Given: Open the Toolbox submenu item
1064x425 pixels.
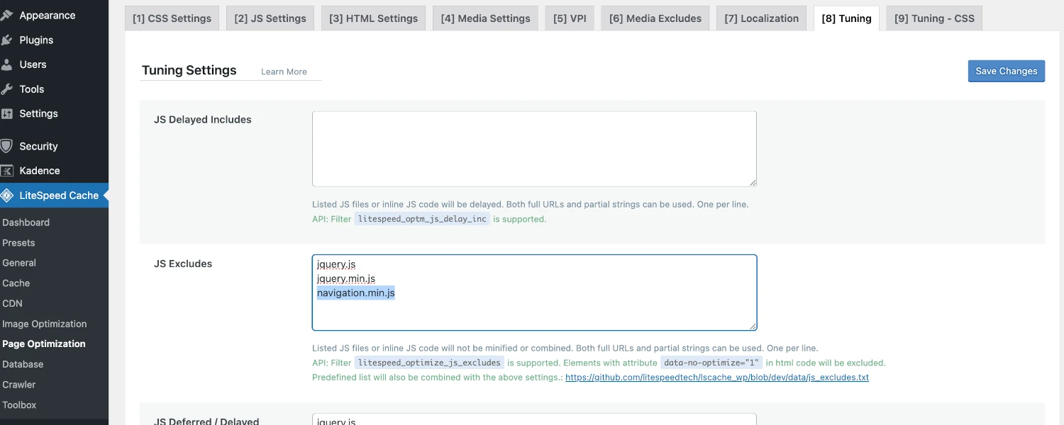Looking at the screenshot, I should coord(20,405).
